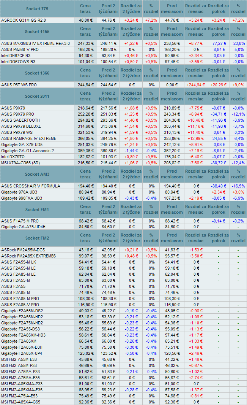Select the 123,02 € current price cell
Viewport: 247px width, 405px height.
(86, 354)
